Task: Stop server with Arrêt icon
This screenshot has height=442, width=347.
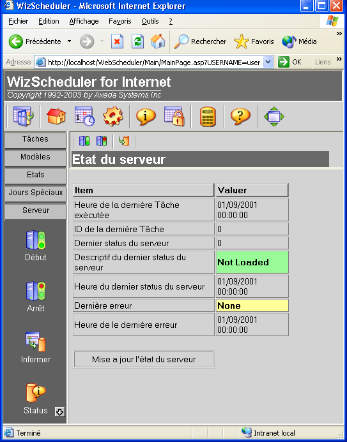Action: 36,291
